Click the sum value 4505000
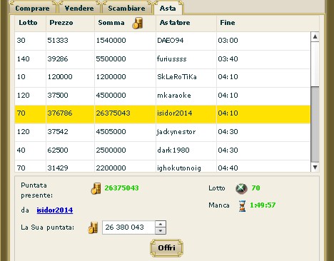 tap(111, 132)
